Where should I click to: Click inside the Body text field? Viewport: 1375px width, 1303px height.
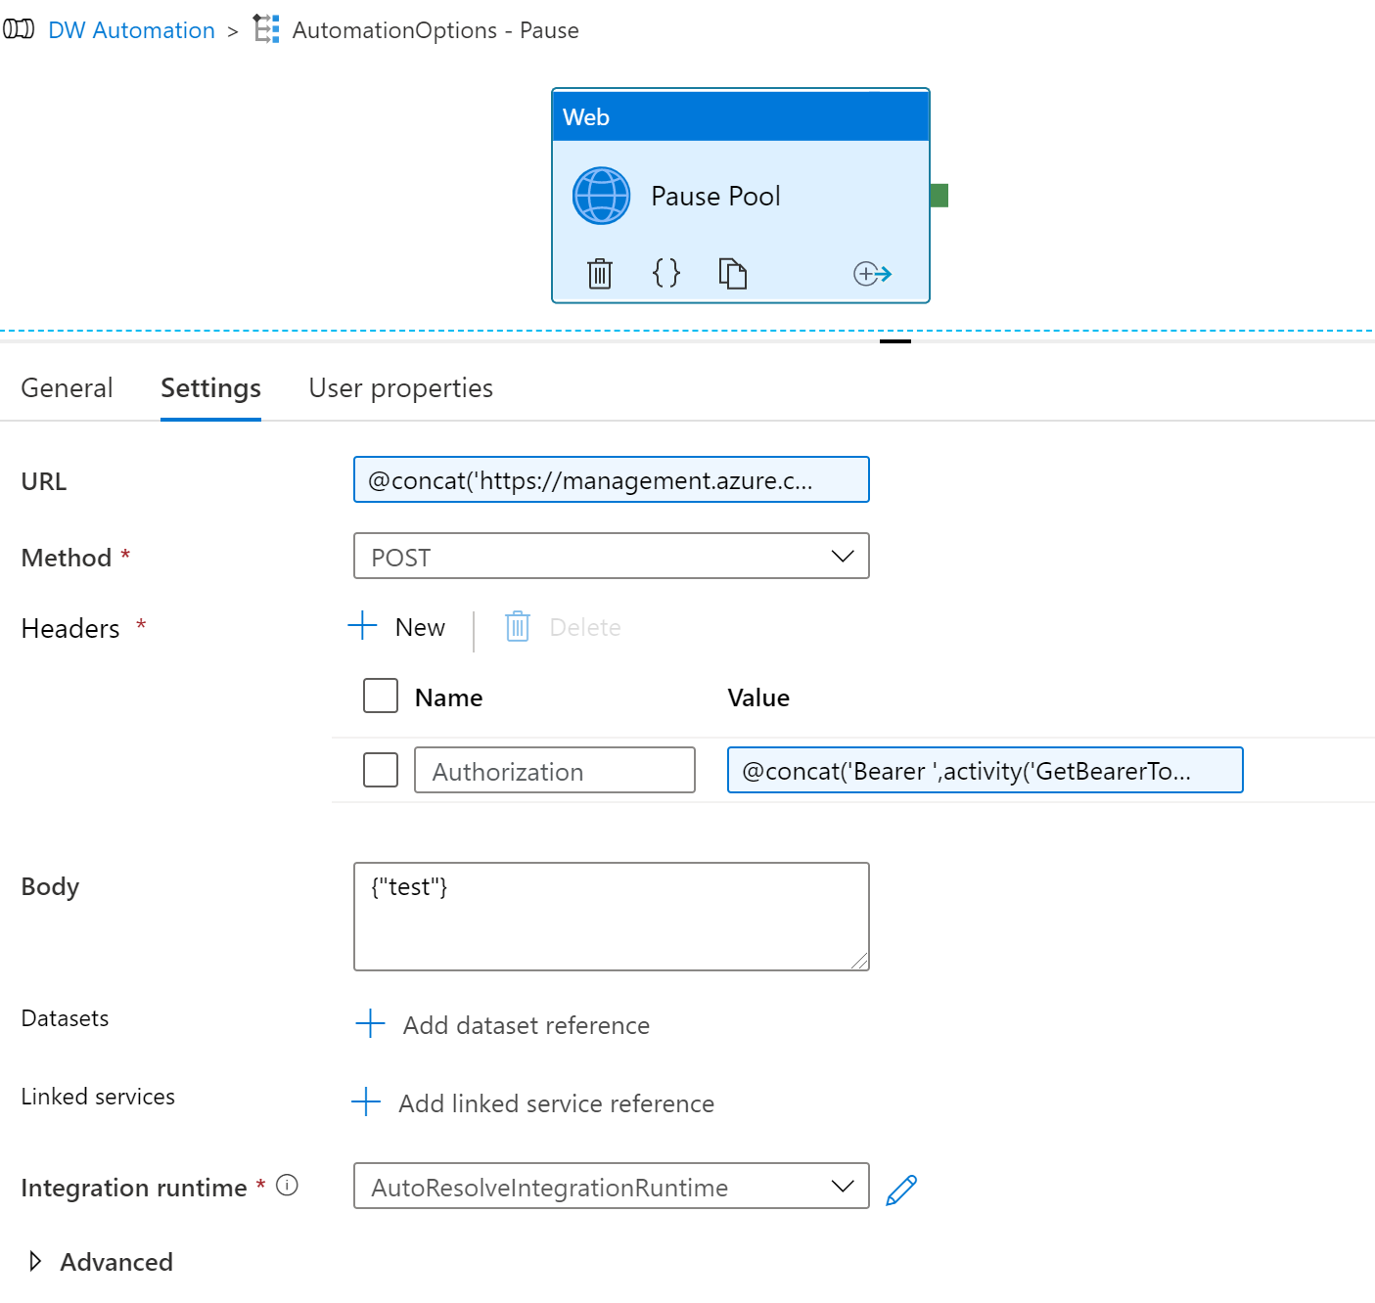click(611, 916)
